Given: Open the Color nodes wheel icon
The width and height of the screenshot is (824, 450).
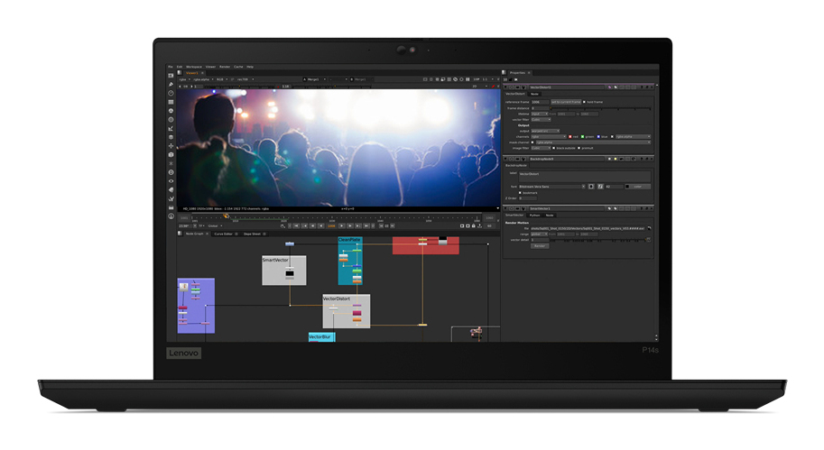Looking at the screenshot, I should [x=171, y=111].
